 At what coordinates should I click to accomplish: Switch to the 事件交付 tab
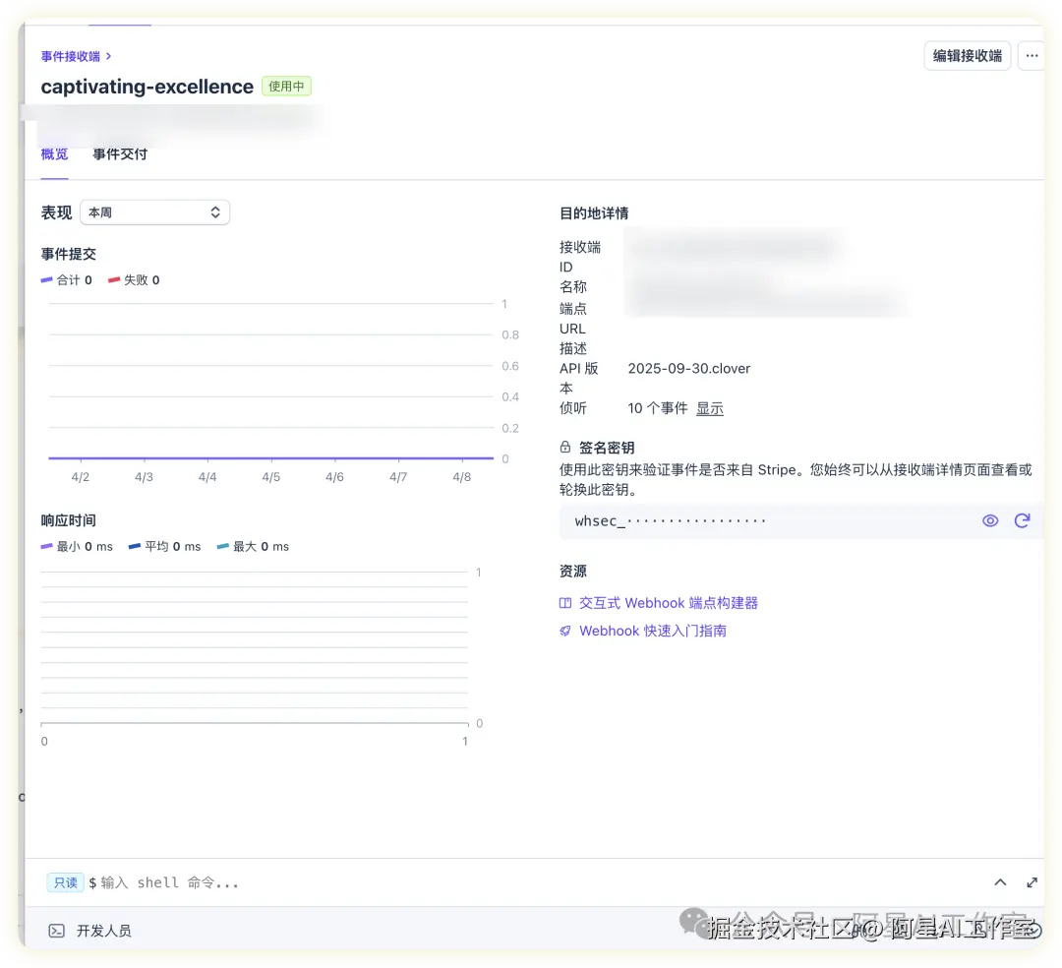[x=119, y=153]
